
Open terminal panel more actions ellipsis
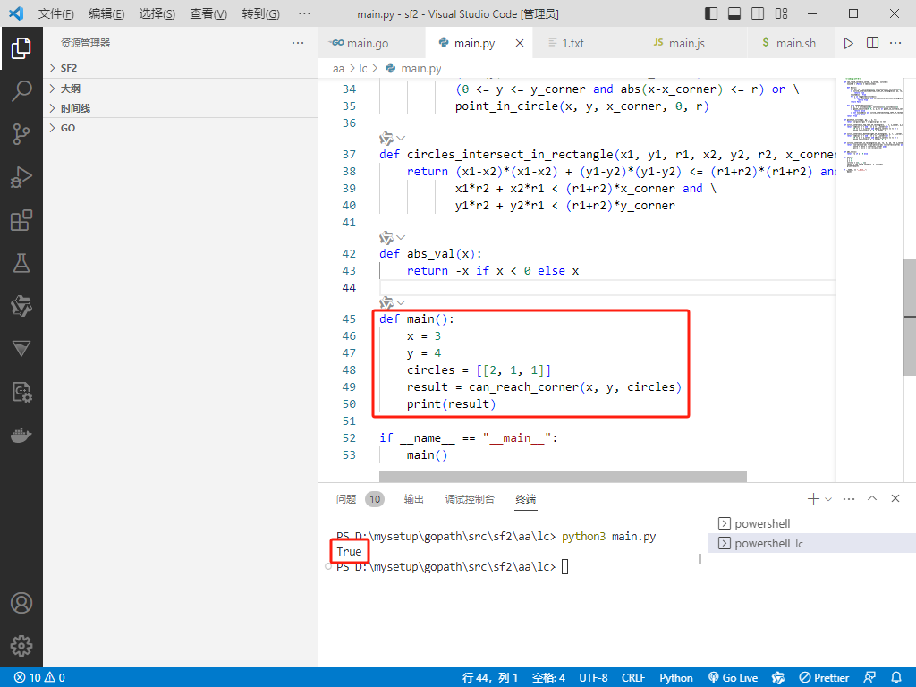tap(849, 499)
